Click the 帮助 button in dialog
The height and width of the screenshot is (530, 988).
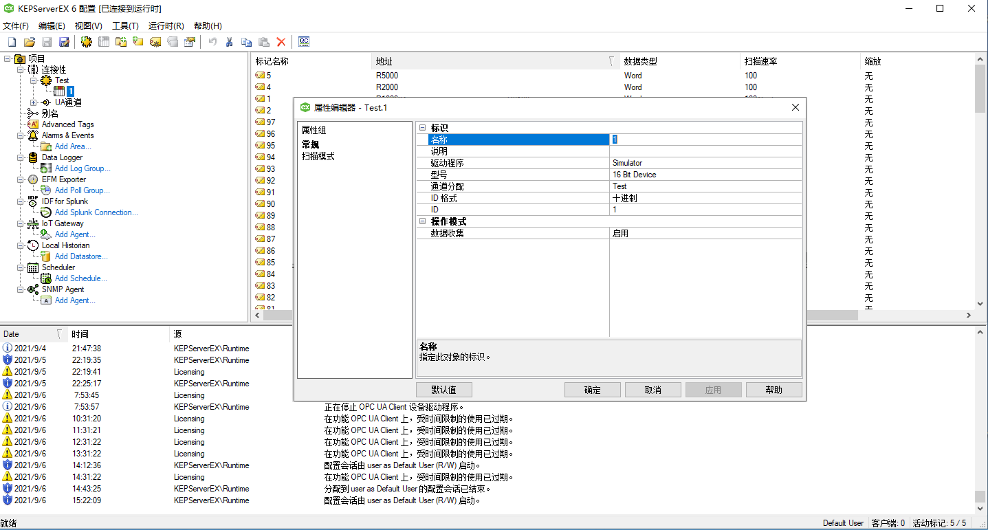(774, 390)
